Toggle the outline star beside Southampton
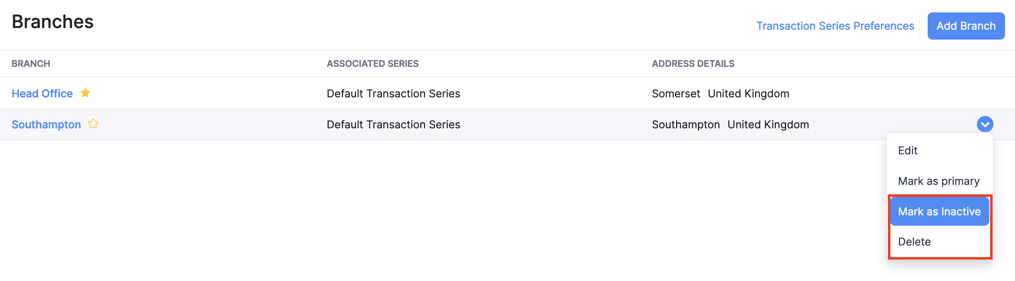Image resolution: width=1015 pixels, height=281 pixels. (93, 124)
